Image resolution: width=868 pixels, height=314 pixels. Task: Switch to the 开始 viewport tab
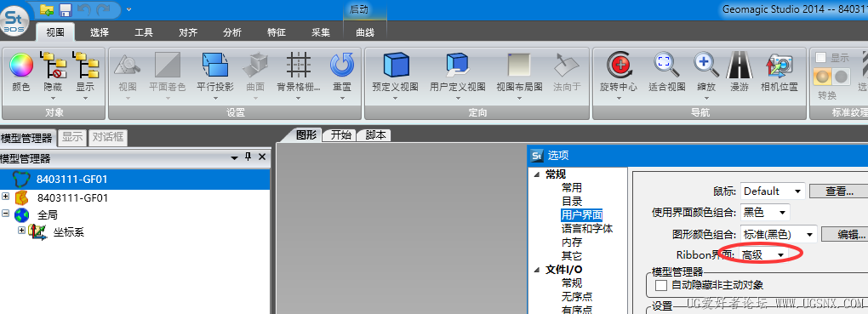pos(340,134)
